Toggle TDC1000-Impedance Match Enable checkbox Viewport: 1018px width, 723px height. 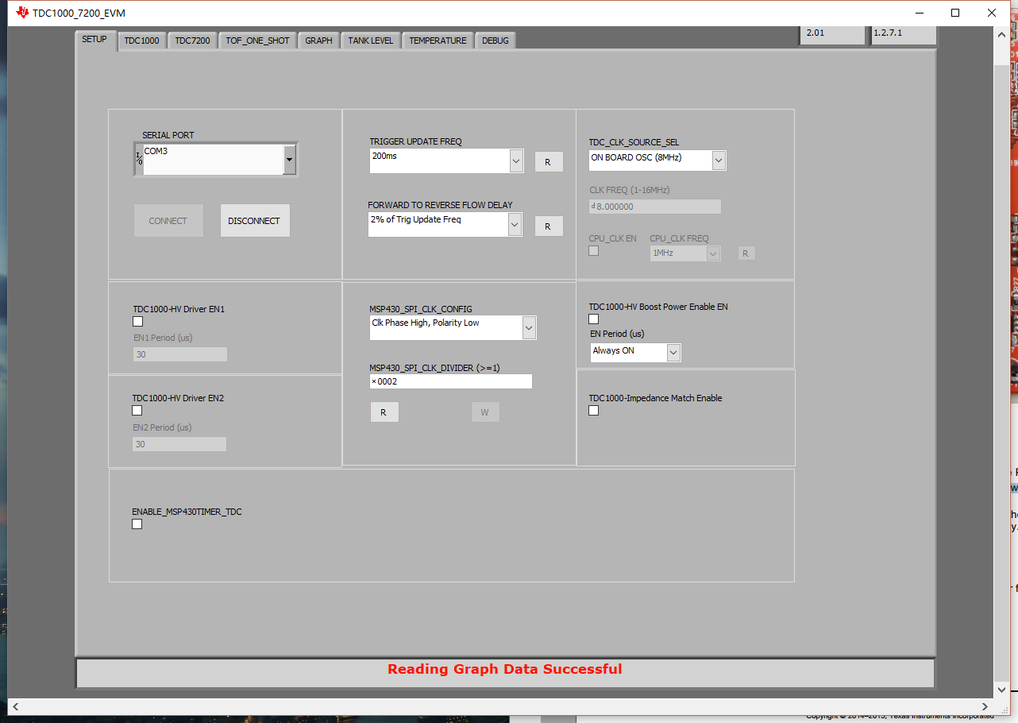[x=594, y=411]
